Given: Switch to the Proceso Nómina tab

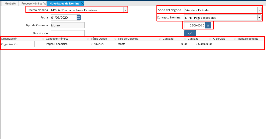Looking at the screenshot, I should [x=31, y=3].
